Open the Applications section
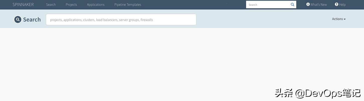364x101 pixels. click(96, 4)
